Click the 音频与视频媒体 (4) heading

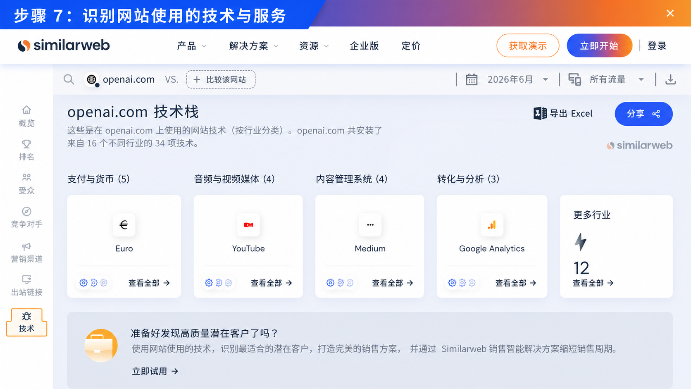[234, 179]
